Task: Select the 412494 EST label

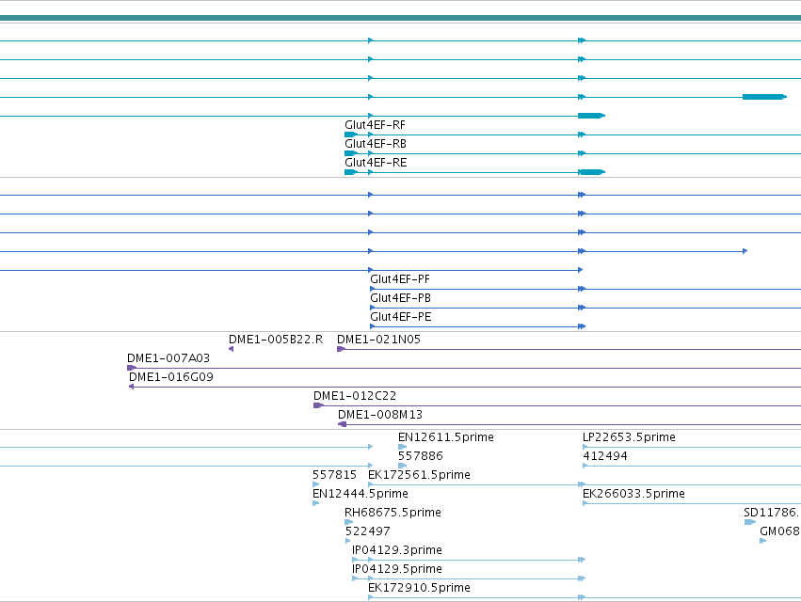Action: pos(605,456)
